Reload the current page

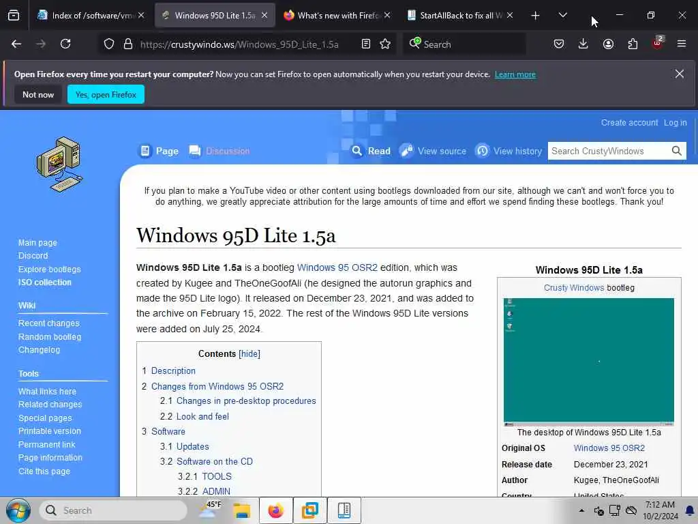65,44
